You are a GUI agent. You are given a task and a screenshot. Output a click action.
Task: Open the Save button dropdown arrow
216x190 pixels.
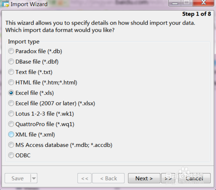pos(34,178)
